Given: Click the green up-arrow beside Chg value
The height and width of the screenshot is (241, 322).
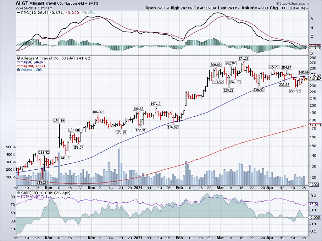Looking at the screenshot, I should click(x=307, y=8).
